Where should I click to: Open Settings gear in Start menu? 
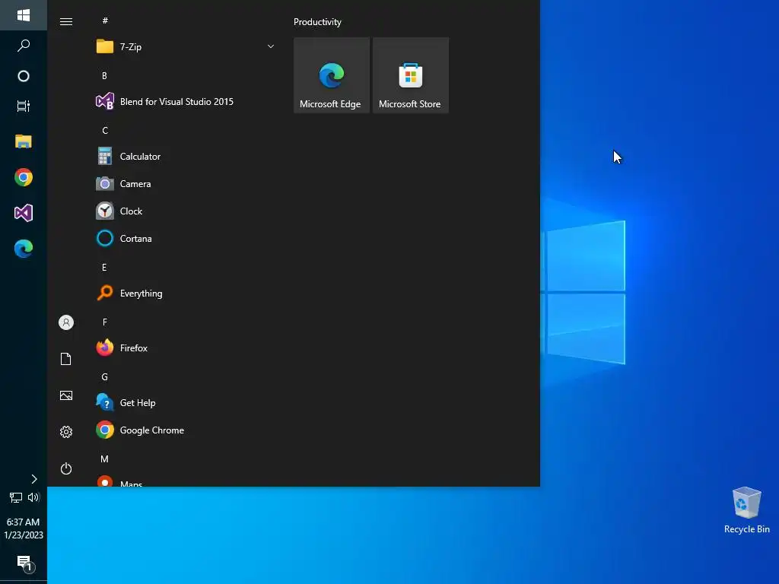click(x=66, y=432)
